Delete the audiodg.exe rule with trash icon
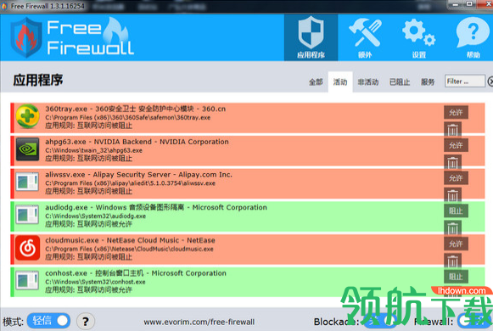 (x=452, y=228)
